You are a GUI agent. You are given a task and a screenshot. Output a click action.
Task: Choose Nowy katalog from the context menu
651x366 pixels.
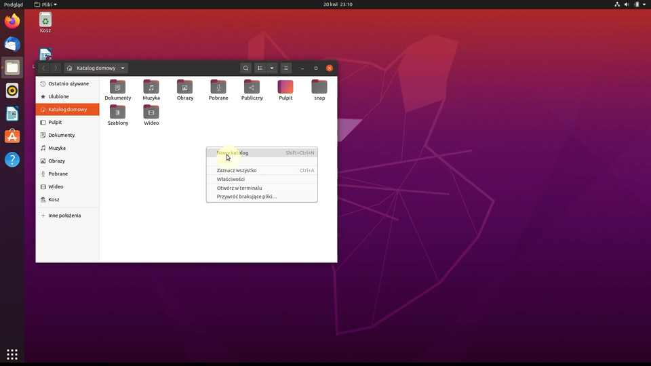point(233,152)
